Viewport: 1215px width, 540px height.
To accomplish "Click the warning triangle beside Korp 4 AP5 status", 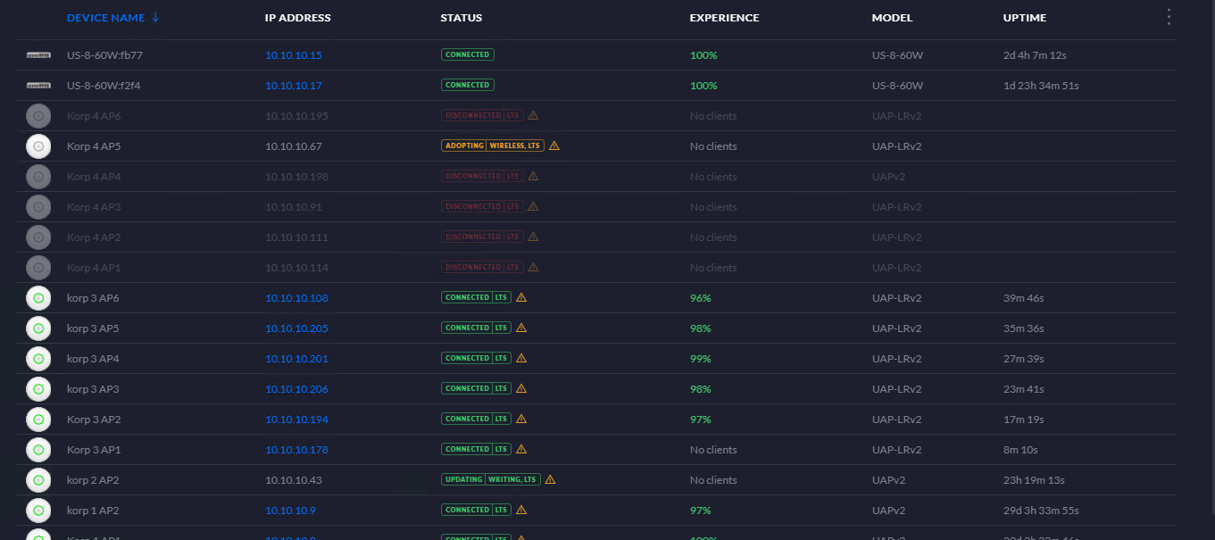I will pos(554,145).
